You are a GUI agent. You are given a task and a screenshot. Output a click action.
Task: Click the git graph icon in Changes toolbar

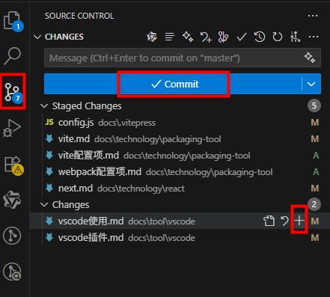coord(296,37)
